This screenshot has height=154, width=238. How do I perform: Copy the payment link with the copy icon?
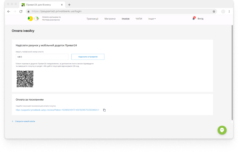click(104, 110)
